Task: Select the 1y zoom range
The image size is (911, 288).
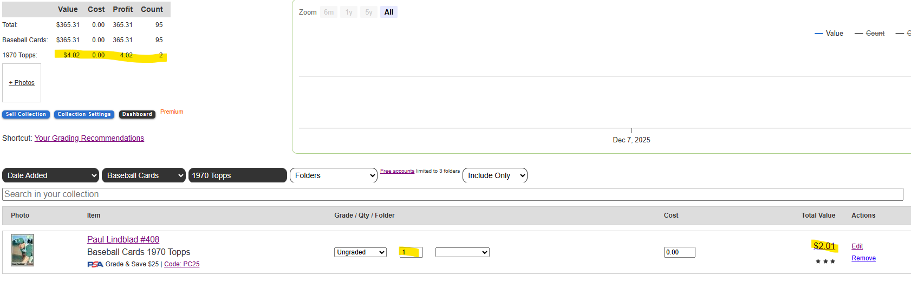Action: coord(349,12)
